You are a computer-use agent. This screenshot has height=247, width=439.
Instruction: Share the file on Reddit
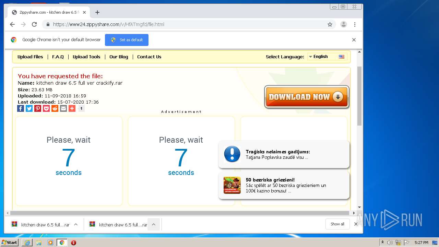pyautogui.click(x=55, y=108)
